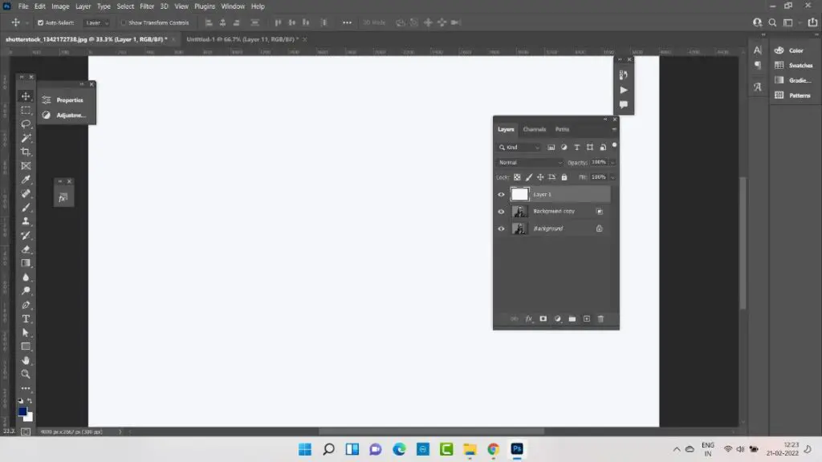Activate the Type tool
The image size is (822, 462).
click(26, 318)
